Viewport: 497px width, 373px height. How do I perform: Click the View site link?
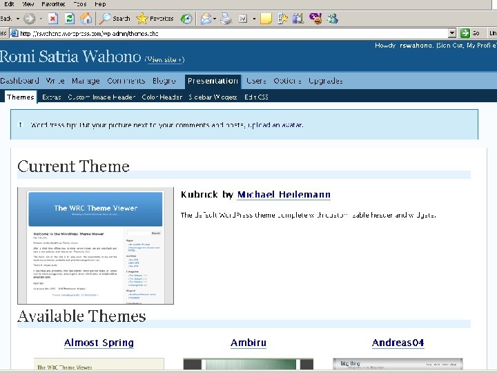pos(165,59)
